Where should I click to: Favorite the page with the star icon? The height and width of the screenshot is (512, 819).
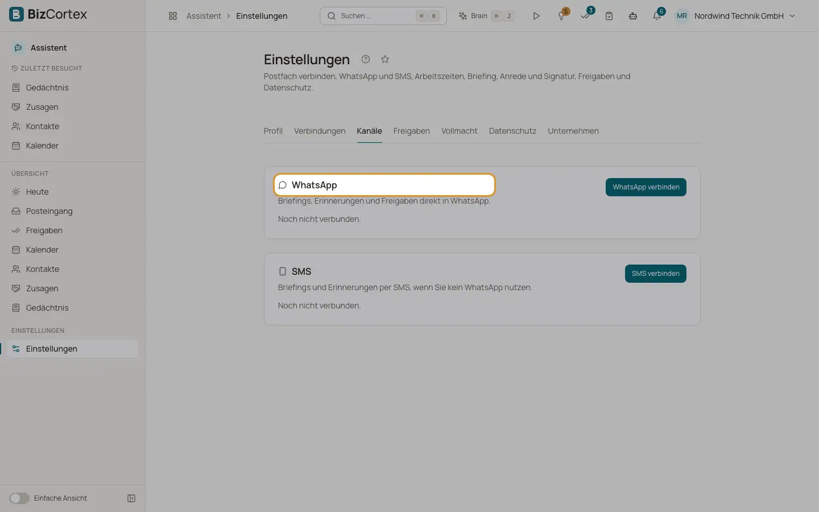[x=385, y=59]
